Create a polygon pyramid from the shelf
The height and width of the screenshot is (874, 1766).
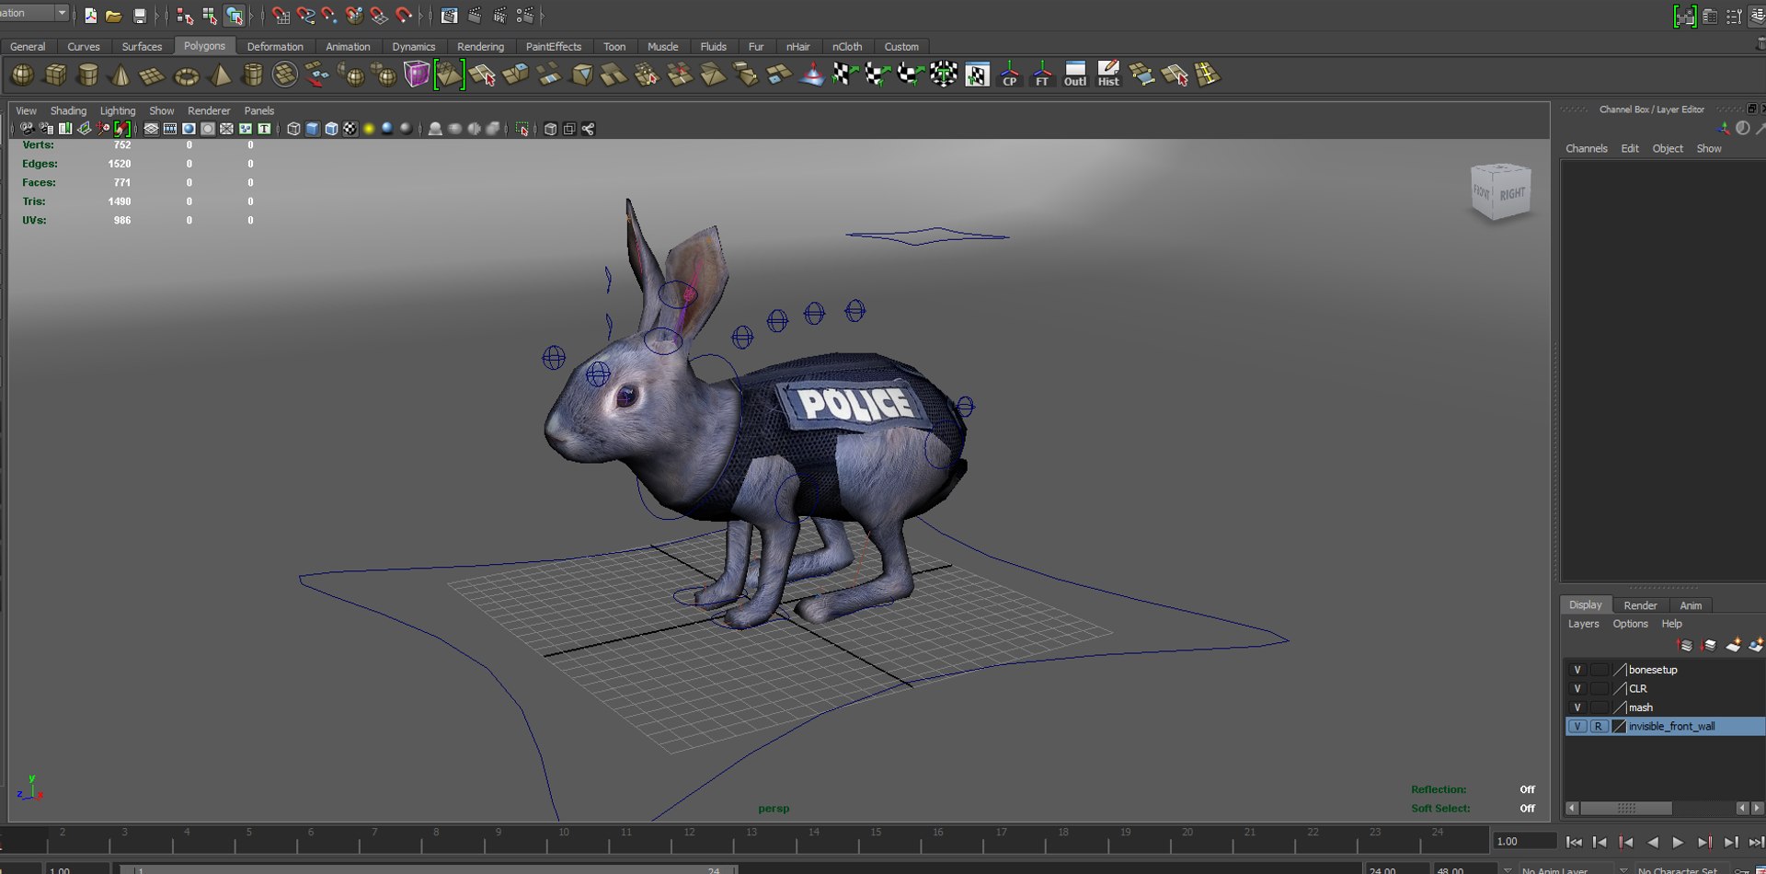pos(220,75)
